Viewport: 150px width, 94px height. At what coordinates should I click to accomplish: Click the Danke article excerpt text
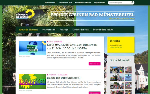click(x=74, y=85)
